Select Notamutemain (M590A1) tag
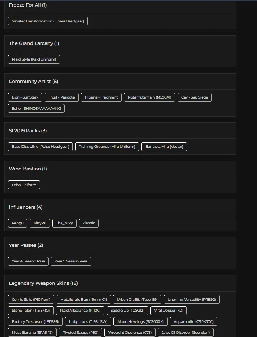Image resolution: width=257 pixels, height=337 pixels. click(x=149, y=97)
